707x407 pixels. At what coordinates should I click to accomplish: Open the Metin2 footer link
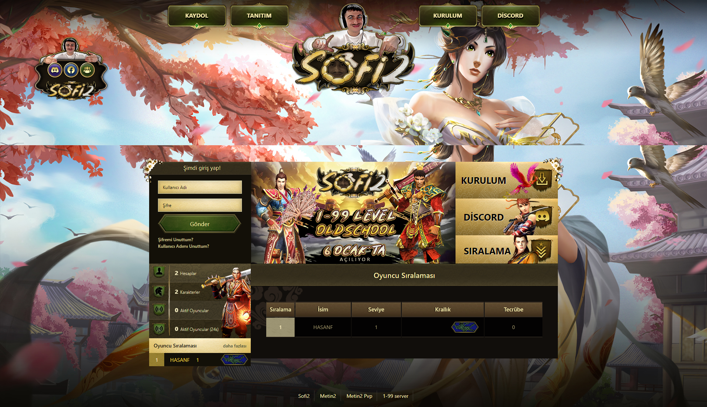(328, 396)
